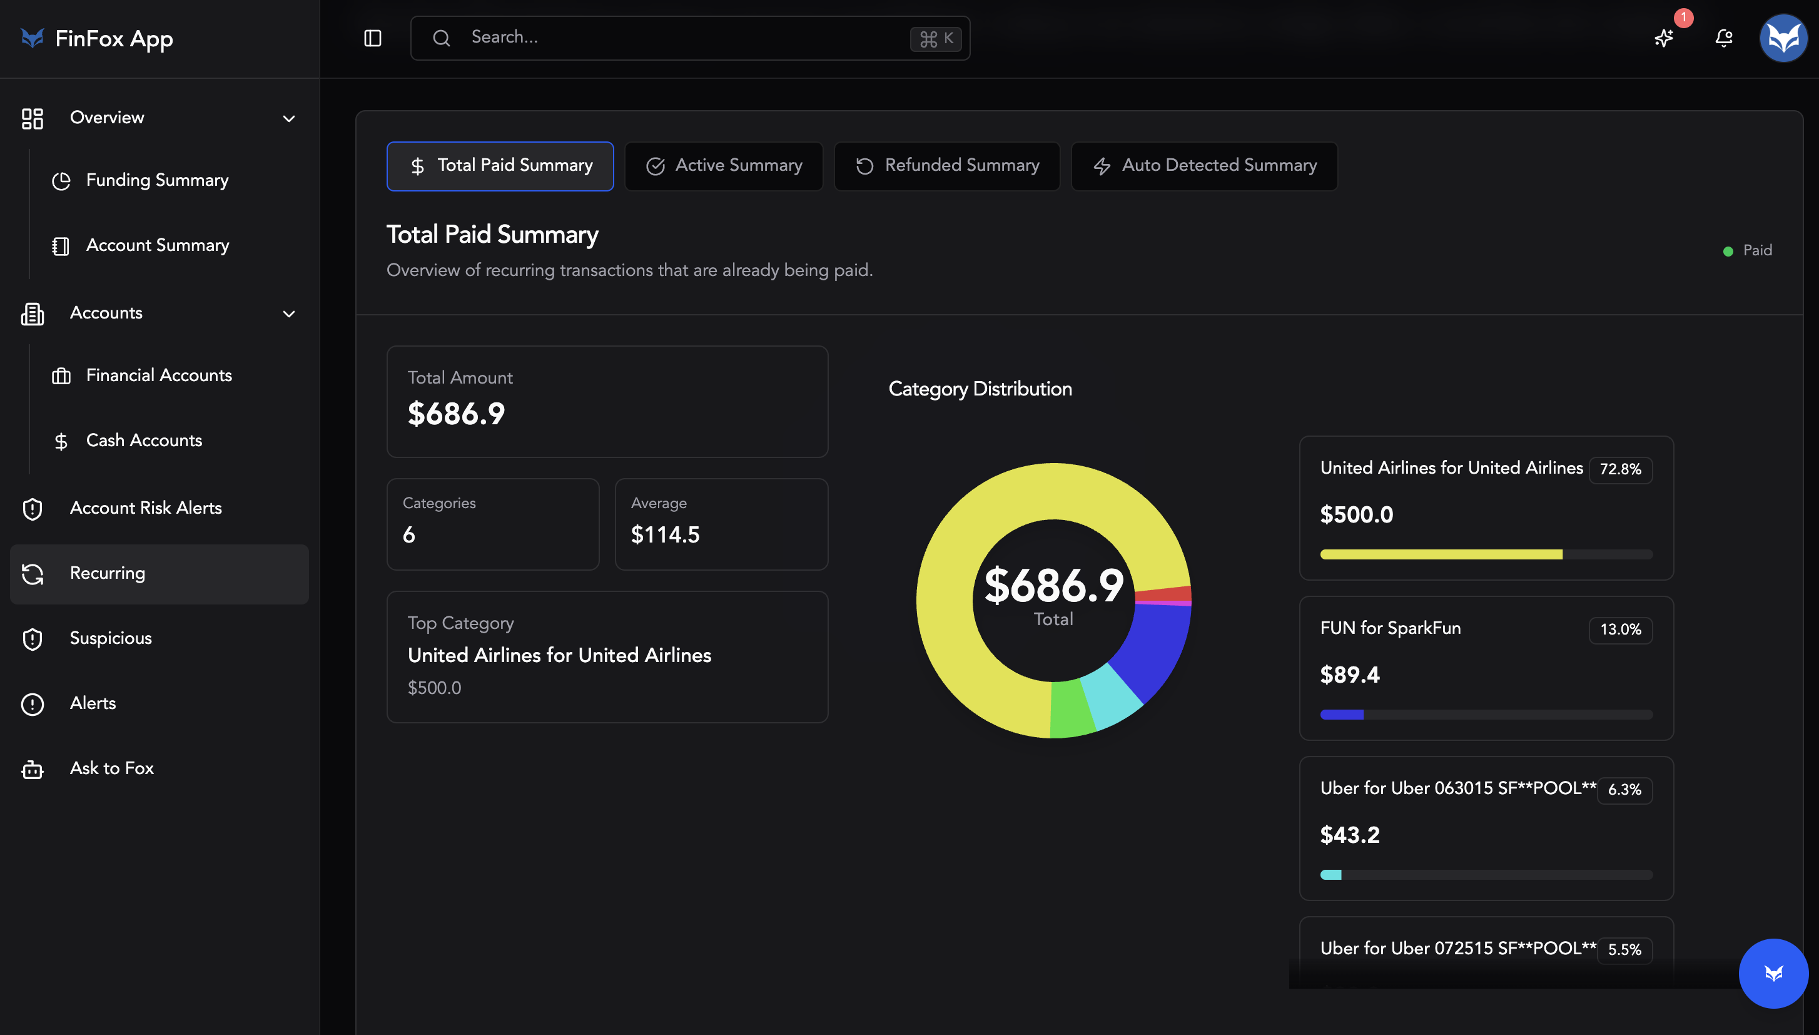This screenshot has height=1035, width=1819.
Task: Select Recurring in the sidebar
Action: click(x=159, y=574)
